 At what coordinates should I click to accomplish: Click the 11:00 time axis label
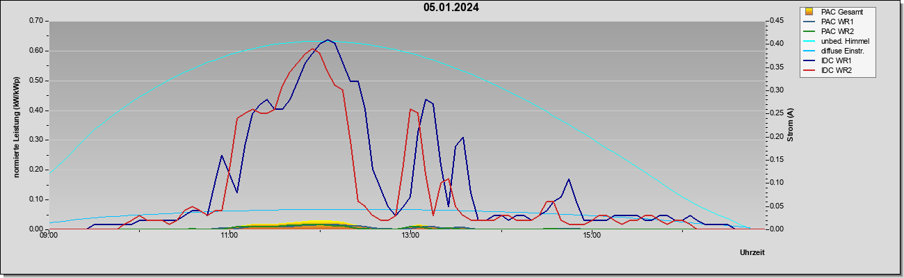pyautogui.click(x=229, y=235)
